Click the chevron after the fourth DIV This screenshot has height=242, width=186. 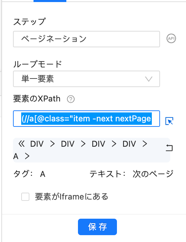point(145,144)
